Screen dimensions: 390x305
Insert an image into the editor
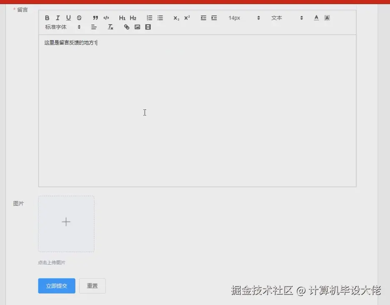coord(137,27)
